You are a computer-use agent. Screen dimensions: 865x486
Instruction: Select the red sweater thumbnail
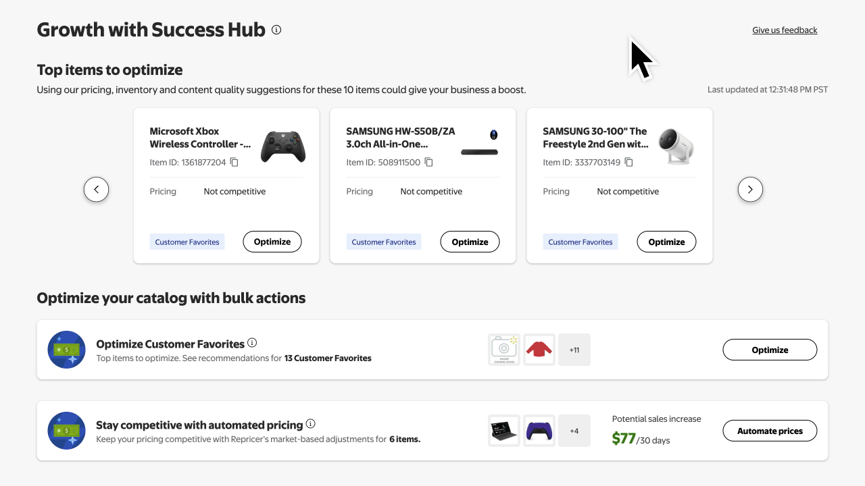coord(539,350)
